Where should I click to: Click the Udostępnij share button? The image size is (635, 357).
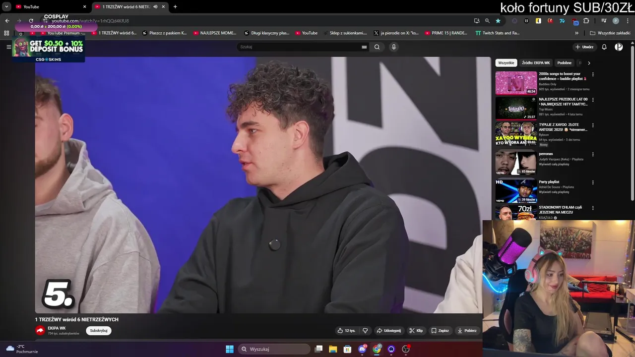coord(389,331)
